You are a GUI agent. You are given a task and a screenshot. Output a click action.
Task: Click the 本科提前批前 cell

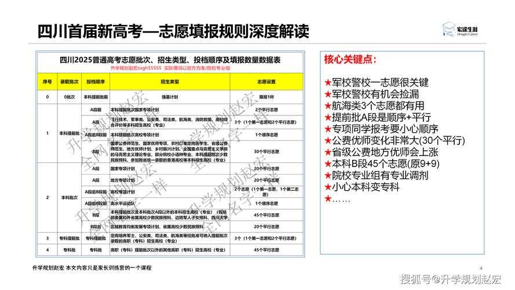(x=96, y=97)
